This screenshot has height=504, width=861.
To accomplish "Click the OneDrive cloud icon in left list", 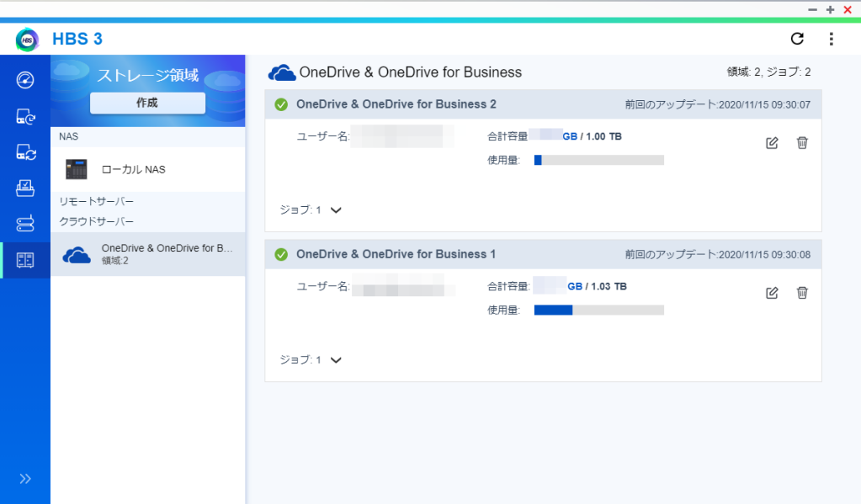I will [77, 255].
